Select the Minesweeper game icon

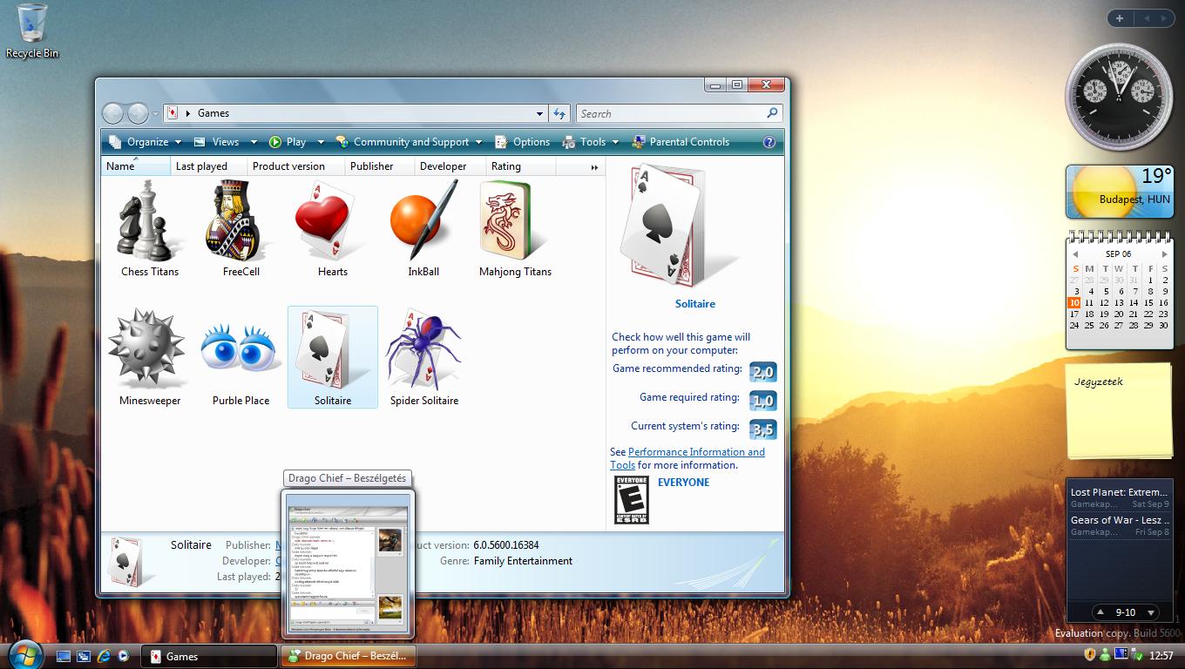click(x=150, y=357)
